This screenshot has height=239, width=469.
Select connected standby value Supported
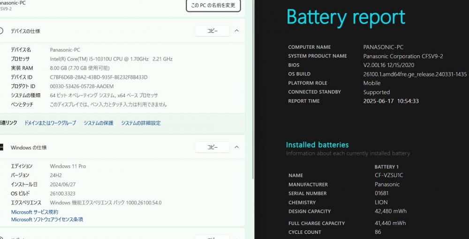pyautogui.click(x=377, y=92)
